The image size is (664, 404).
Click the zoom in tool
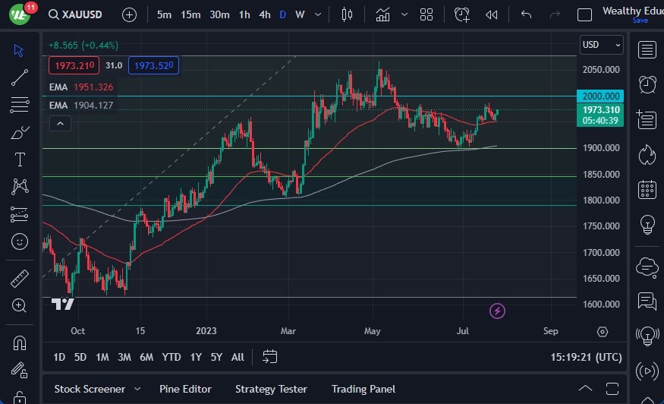20,305
